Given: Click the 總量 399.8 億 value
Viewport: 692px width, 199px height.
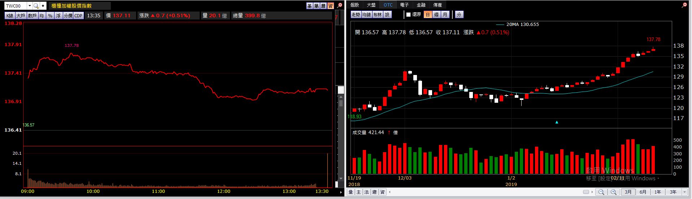Looking at the screenshot, I should [249, 16].
